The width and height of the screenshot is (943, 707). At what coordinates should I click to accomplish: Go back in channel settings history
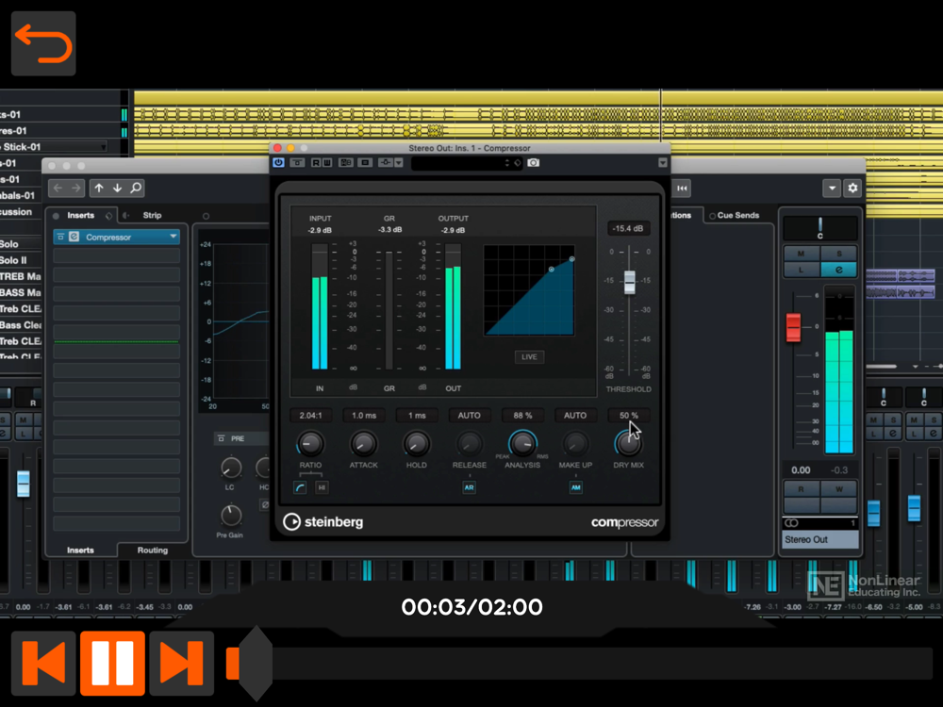(58, 189)
